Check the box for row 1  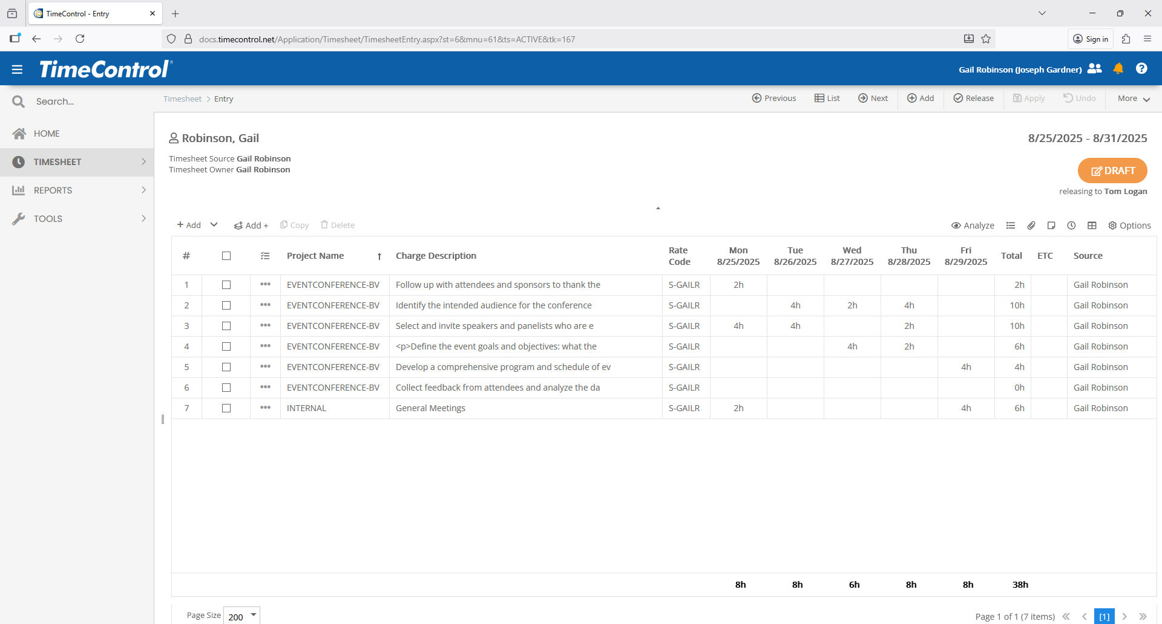click(x=226, y=285)
